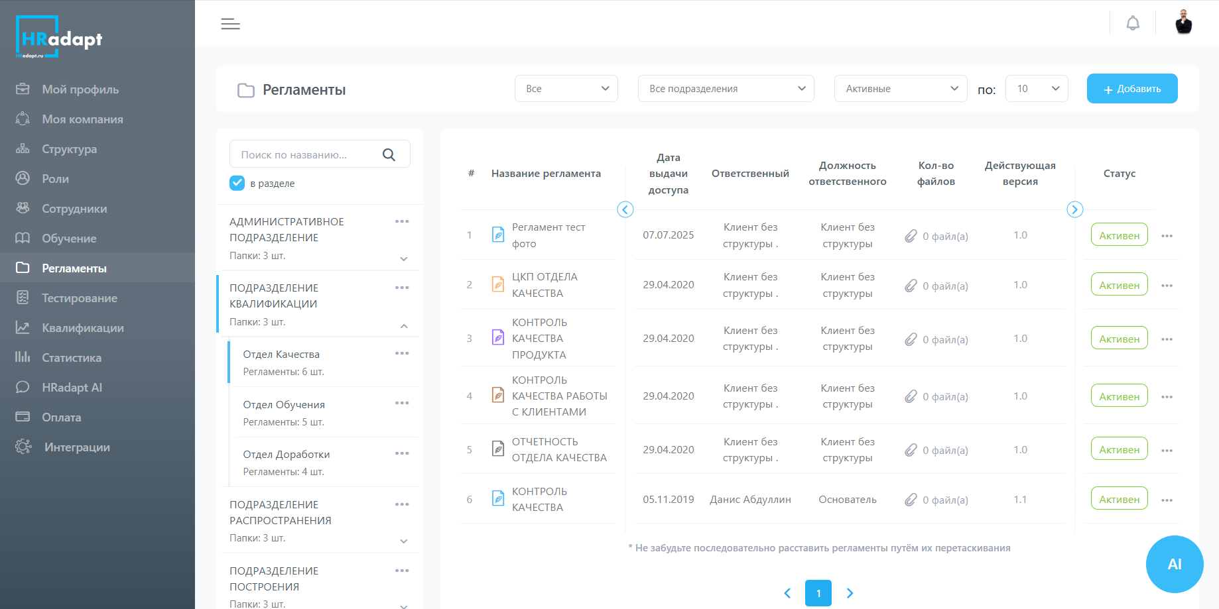Screen dimensions: 1219x609
Task: Click Активен status of ЦКП ОТДЕЛА КАЧЕСТВА
Action: click(1119, 285)
